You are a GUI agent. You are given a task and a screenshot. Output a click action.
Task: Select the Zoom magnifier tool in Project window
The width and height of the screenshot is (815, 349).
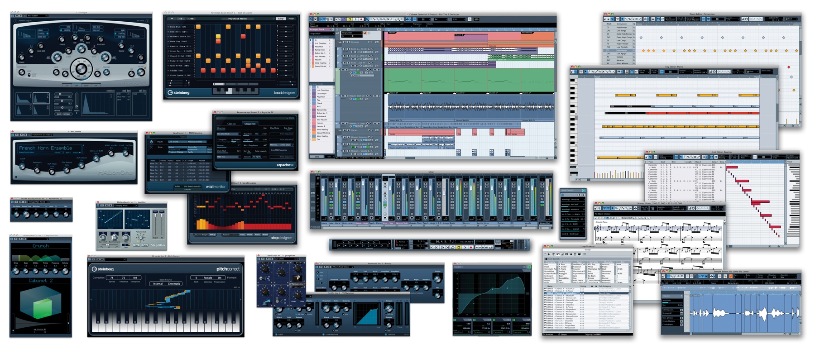384,19
